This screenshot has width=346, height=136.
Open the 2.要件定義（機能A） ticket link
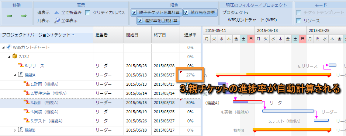[49, 93]
